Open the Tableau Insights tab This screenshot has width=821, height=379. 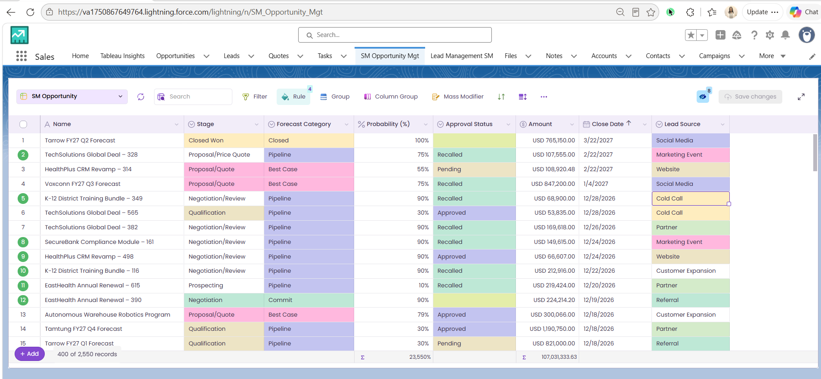[x=123, y=56]
